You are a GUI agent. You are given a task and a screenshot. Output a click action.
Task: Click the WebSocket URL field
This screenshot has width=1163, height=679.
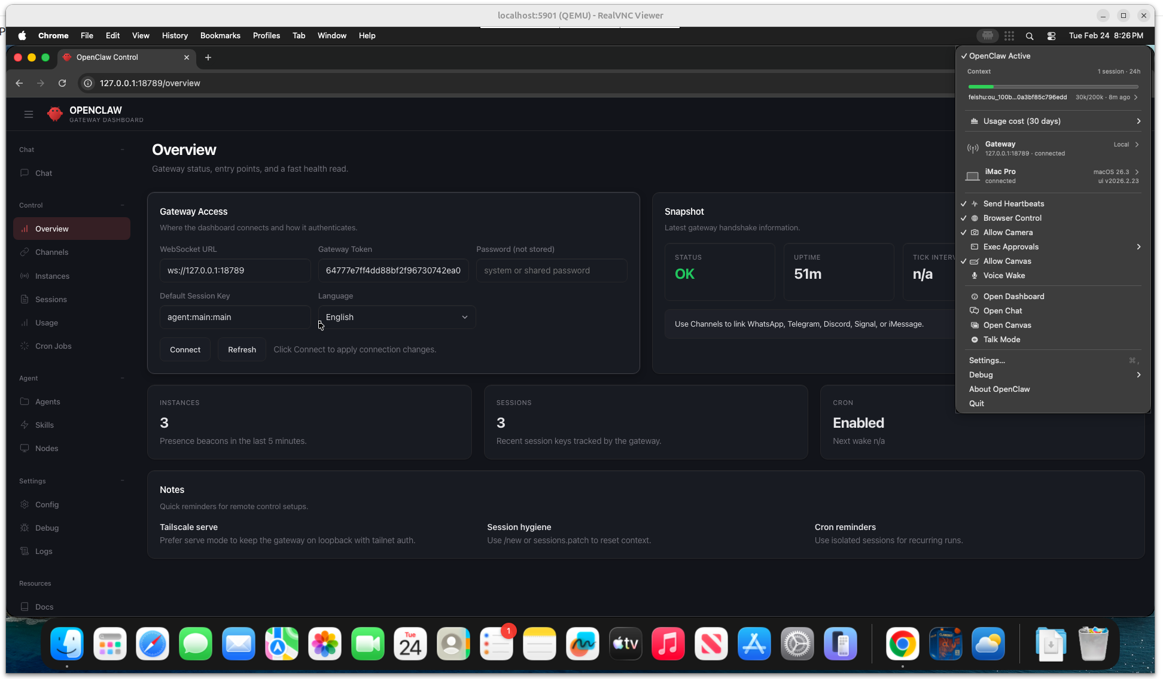(235, 270)
